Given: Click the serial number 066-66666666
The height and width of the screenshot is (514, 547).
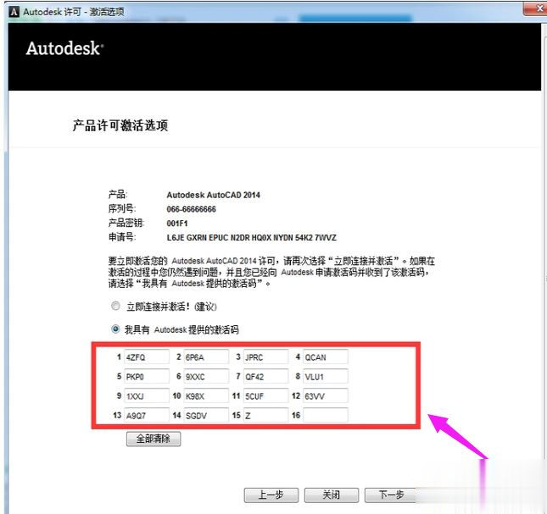Looking at the screenshot, I should click(x=191, y=209).
